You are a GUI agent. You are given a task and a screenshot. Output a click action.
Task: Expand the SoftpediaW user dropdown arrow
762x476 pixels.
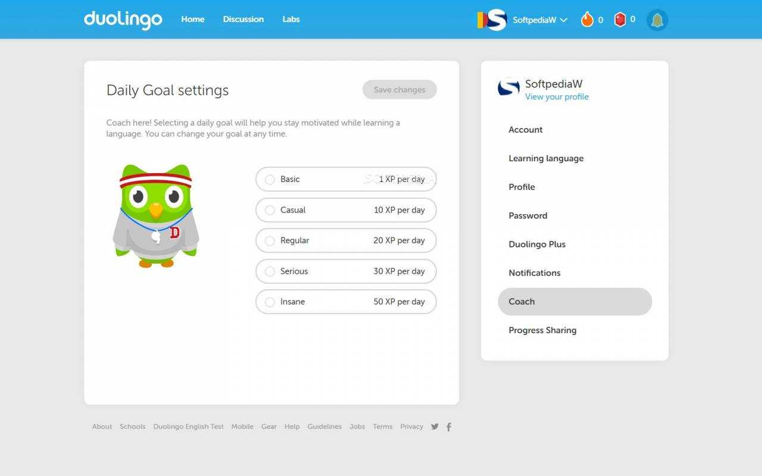[564, 20]
